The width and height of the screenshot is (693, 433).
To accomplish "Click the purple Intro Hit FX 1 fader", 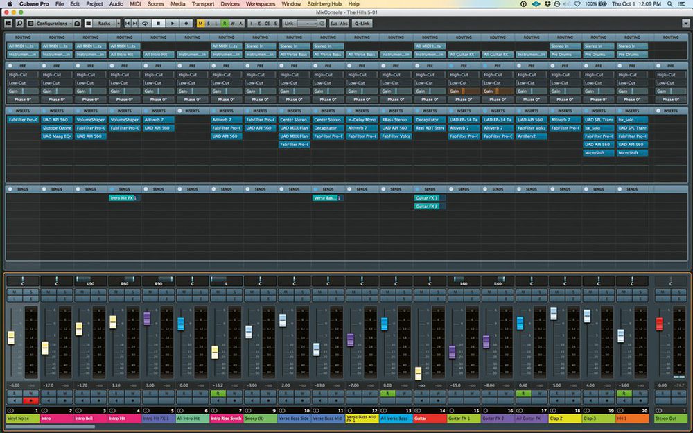I will (x=147, y=319).
